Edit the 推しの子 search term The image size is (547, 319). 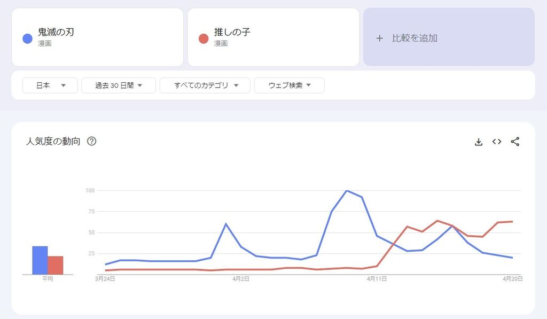[232, 33]
